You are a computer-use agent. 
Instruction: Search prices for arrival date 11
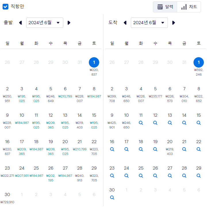point(141,123)
